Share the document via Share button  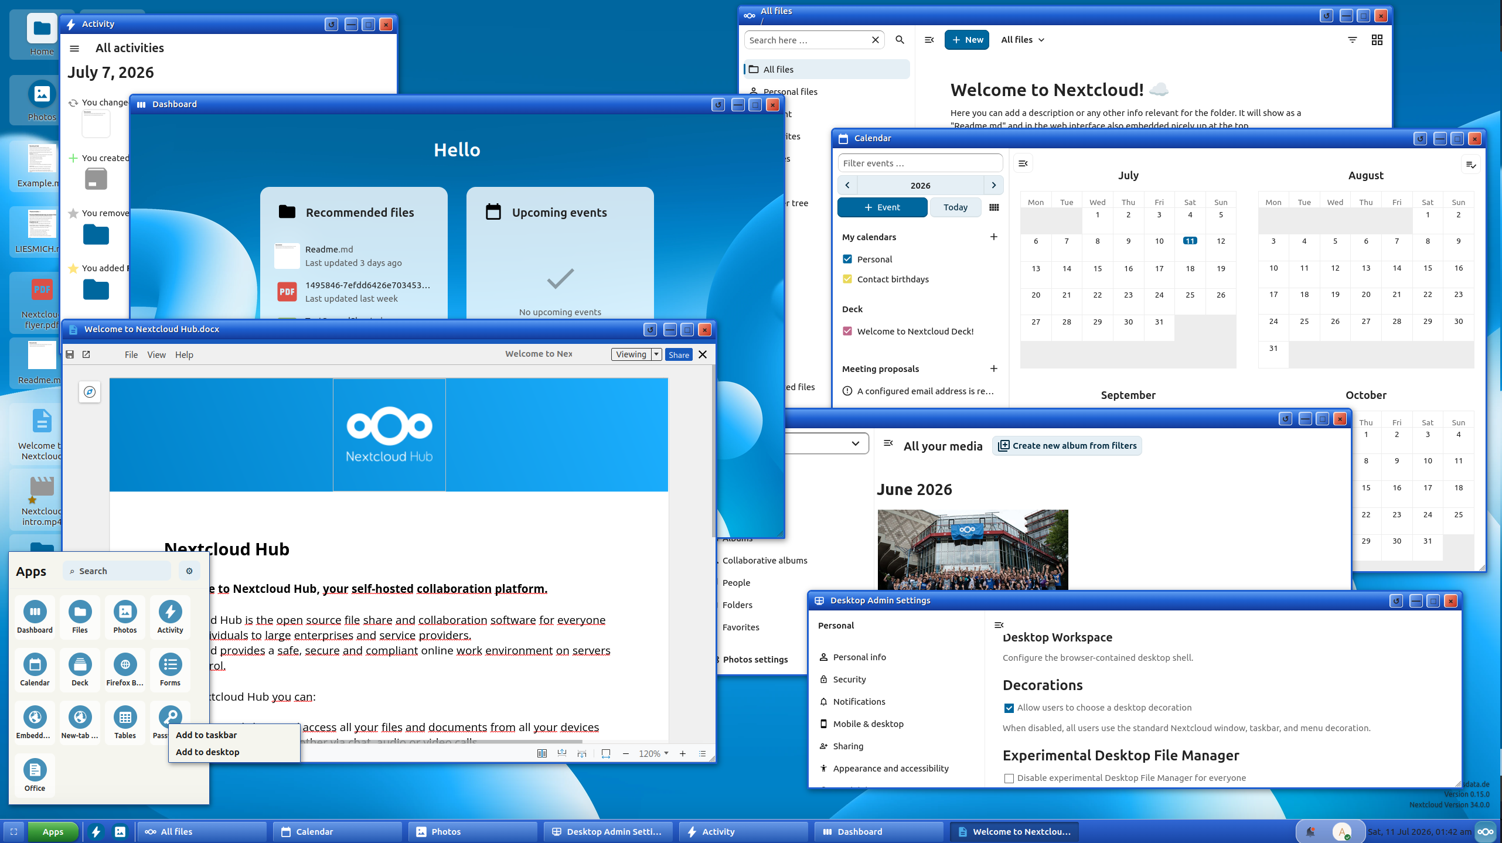[679, 354]
